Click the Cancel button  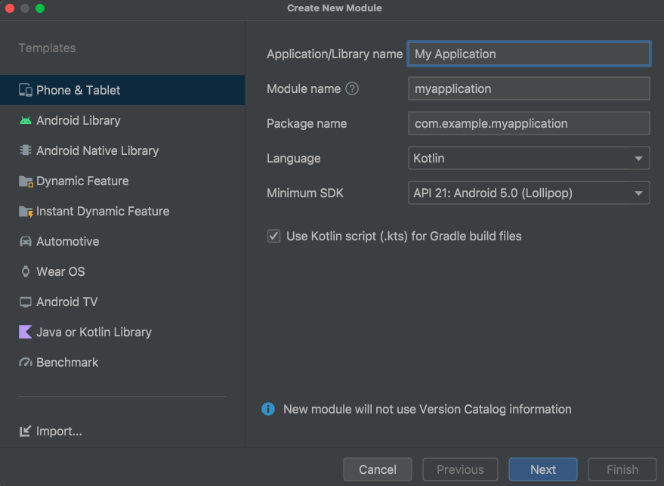(x=378, y=469)
